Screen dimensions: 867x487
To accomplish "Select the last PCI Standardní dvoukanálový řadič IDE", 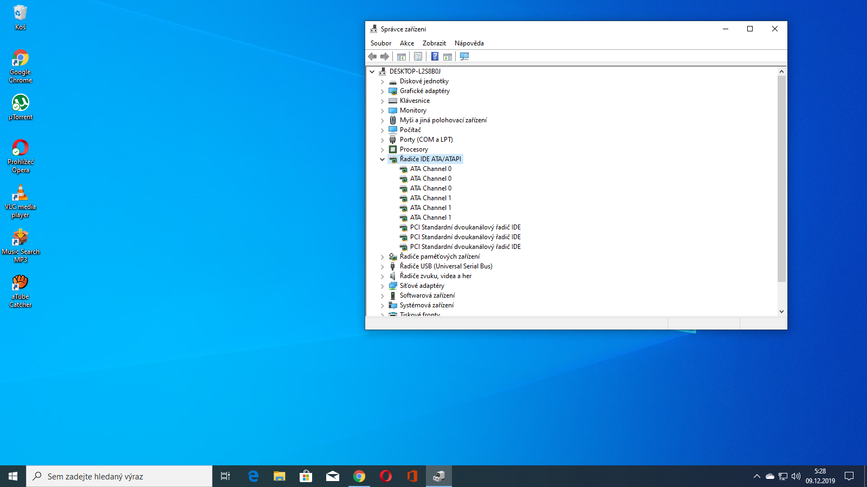I will point(465,247).
